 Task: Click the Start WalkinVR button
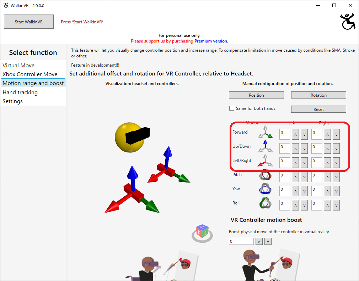coord(29,22)
